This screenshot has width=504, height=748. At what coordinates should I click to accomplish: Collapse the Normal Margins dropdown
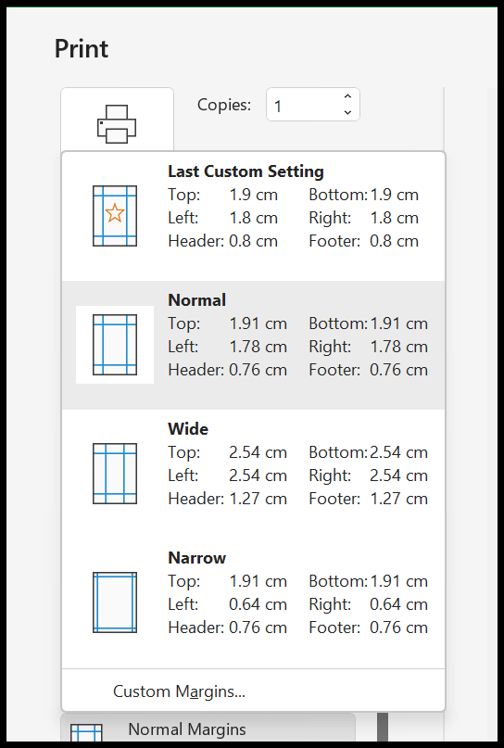208,728
